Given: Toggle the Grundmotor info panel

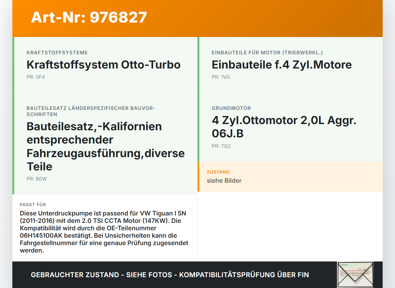Looking at the screenshot, I should coord(290,127).
